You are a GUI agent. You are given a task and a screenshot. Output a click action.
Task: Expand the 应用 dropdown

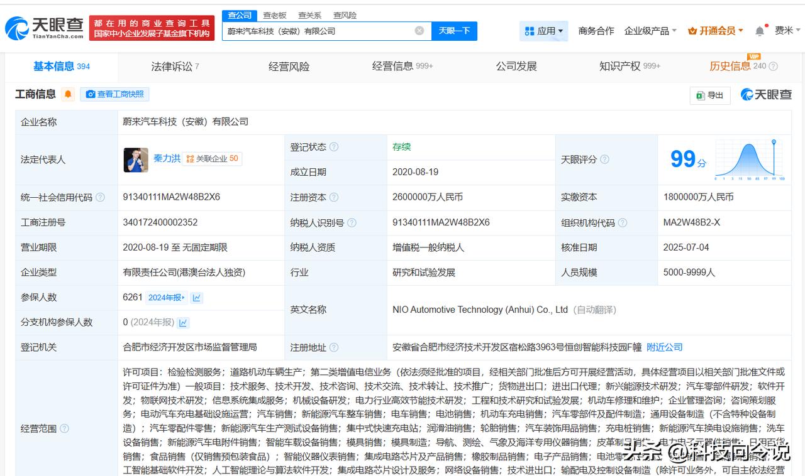point(543,31)
